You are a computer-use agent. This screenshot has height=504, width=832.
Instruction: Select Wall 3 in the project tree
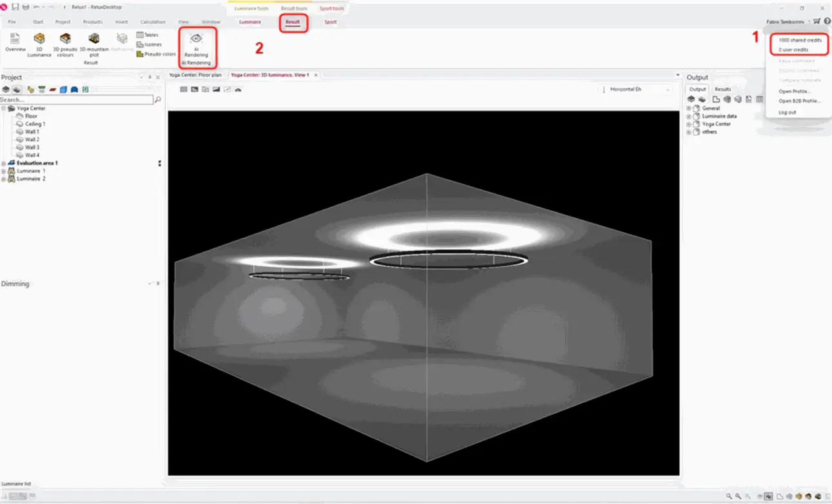point(32,148)
